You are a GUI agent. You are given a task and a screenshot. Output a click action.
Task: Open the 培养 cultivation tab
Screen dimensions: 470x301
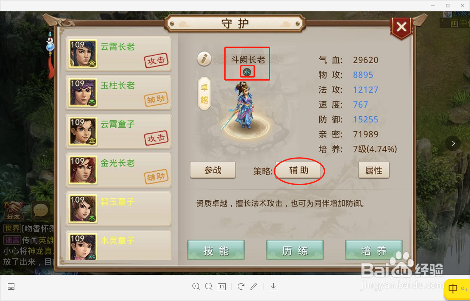[374, 250]
